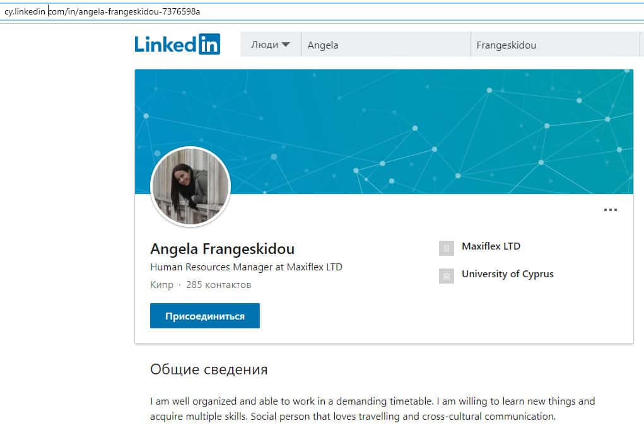
Task: Click the Human Resources Manager headline
Action: click(246, 267)
